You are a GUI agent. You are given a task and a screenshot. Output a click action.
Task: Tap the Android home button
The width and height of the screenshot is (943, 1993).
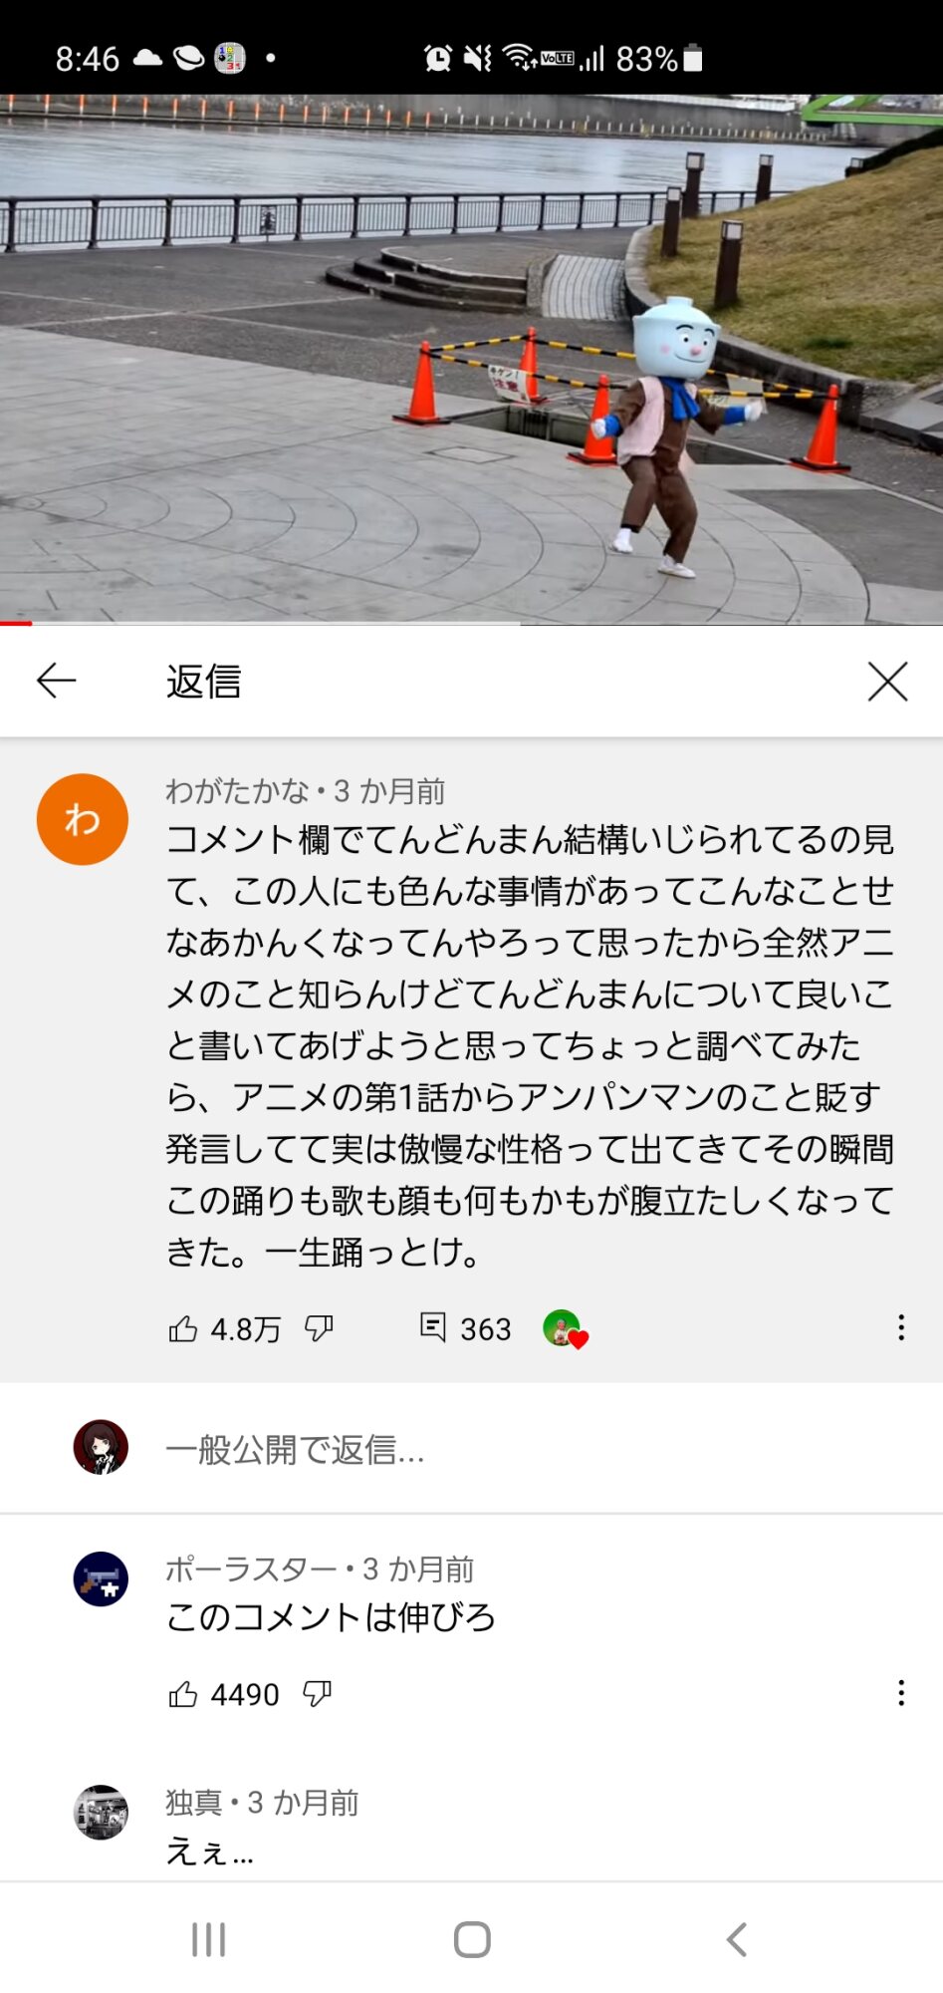tap(472, 1939)
